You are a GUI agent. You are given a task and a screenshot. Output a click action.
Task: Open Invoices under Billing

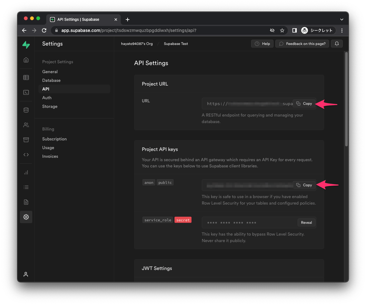50,156
